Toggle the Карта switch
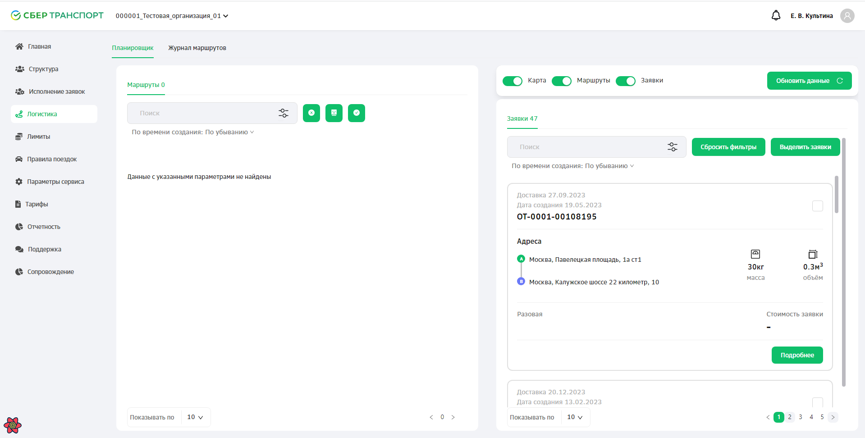Image resolution: width=865 pixels, height=438 pixels. [x=513, y=81]
